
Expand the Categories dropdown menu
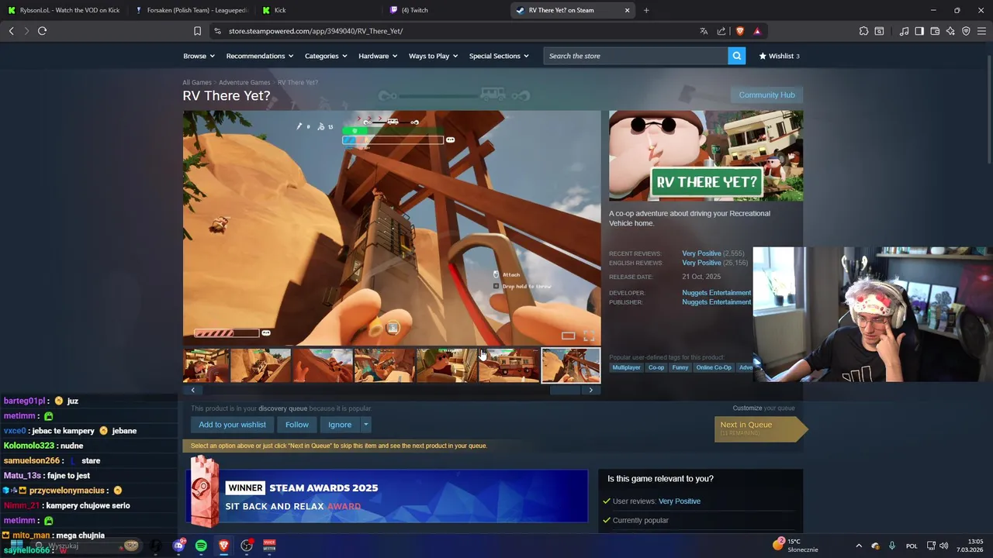click(x=326, y=56)
